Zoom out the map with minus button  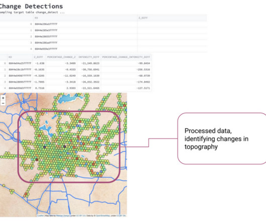(x=3, y=103)
